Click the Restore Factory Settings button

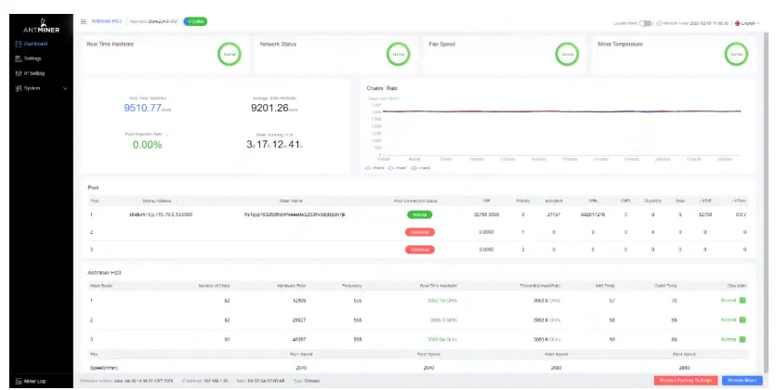[x=686, y=380]
